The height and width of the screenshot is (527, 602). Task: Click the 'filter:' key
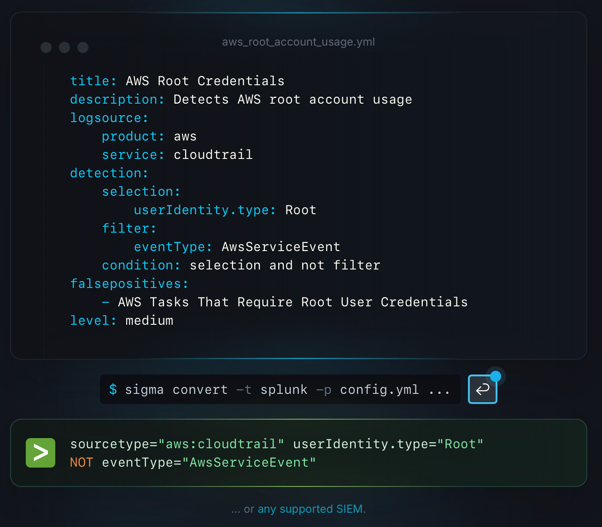129,228
